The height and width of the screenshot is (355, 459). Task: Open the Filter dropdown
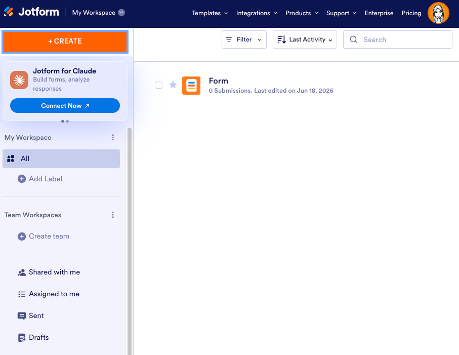coord(244,40)
